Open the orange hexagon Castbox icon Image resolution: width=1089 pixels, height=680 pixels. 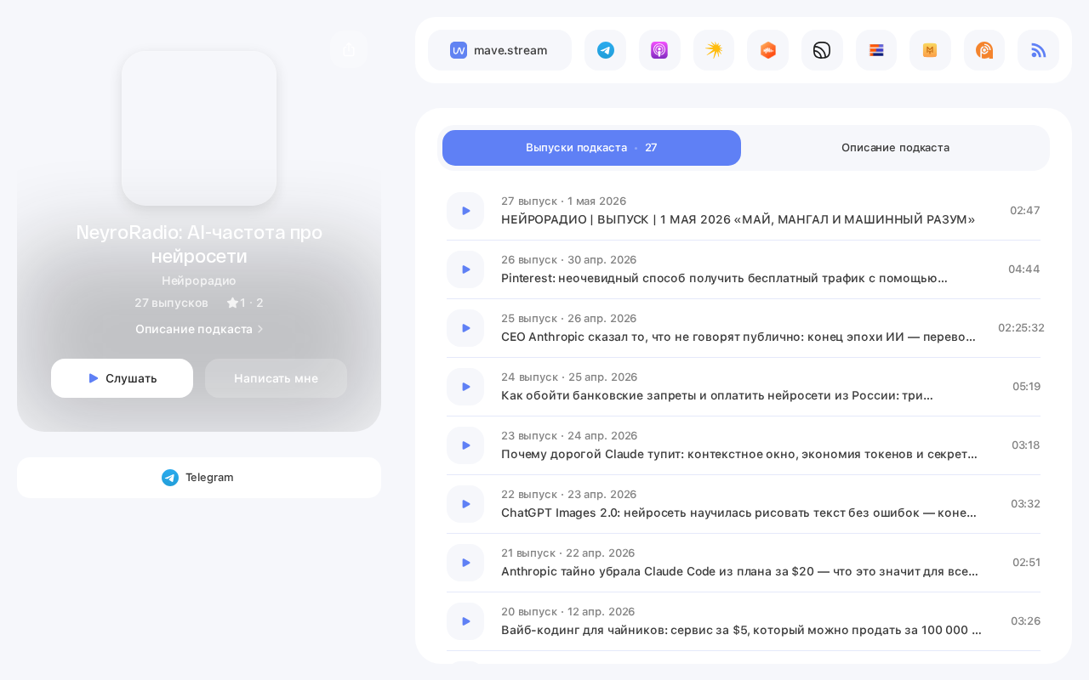[768, 50]
